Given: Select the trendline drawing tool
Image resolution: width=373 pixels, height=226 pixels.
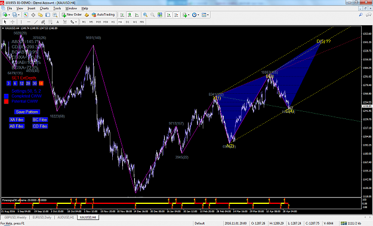Looking at the screenshot, I should 36,22.
